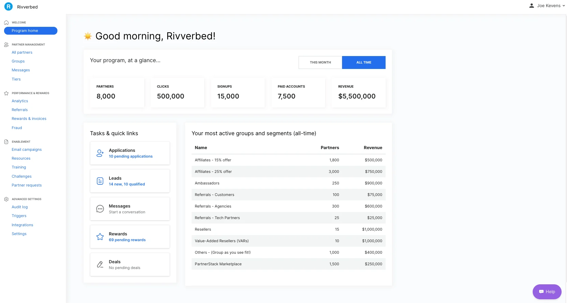Click the Applications add-user icon
Viewport: 567px width, 303px height.
[100, 153]
